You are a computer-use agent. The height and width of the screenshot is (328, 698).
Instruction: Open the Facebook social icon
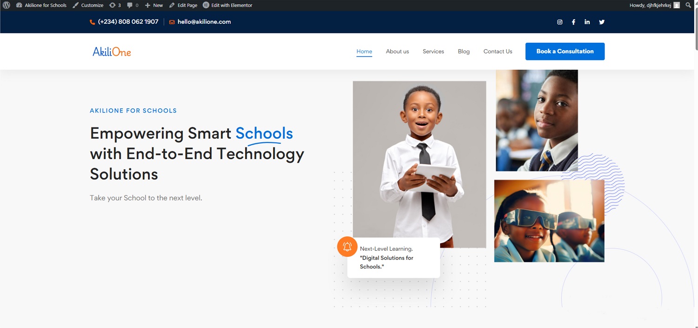coord(573,22)
